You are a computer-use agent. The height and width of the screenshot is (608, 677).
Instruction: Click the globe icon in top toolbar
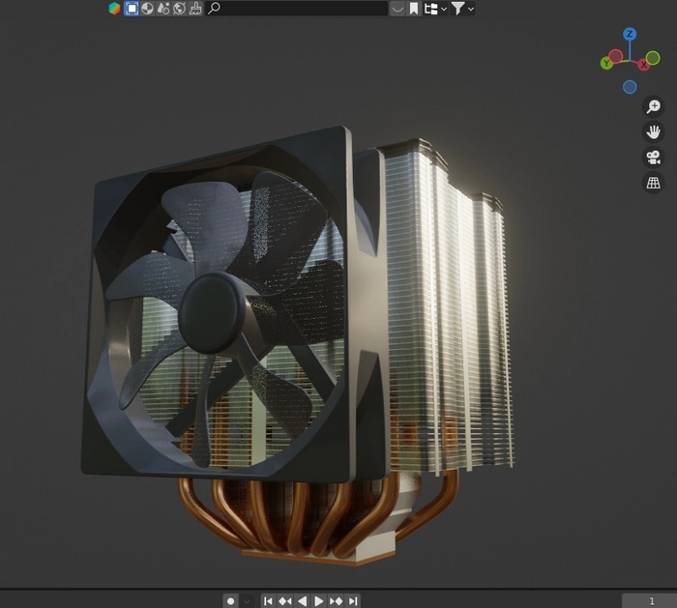(179, 8)
